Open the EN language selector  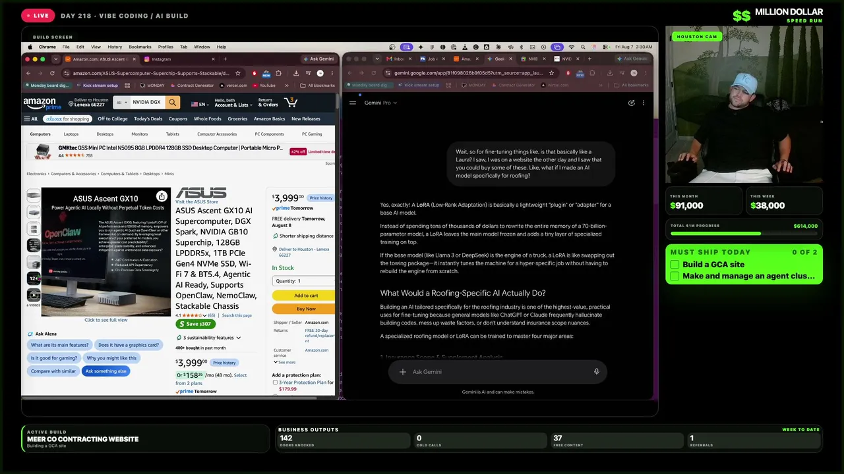tap(201, 104)
